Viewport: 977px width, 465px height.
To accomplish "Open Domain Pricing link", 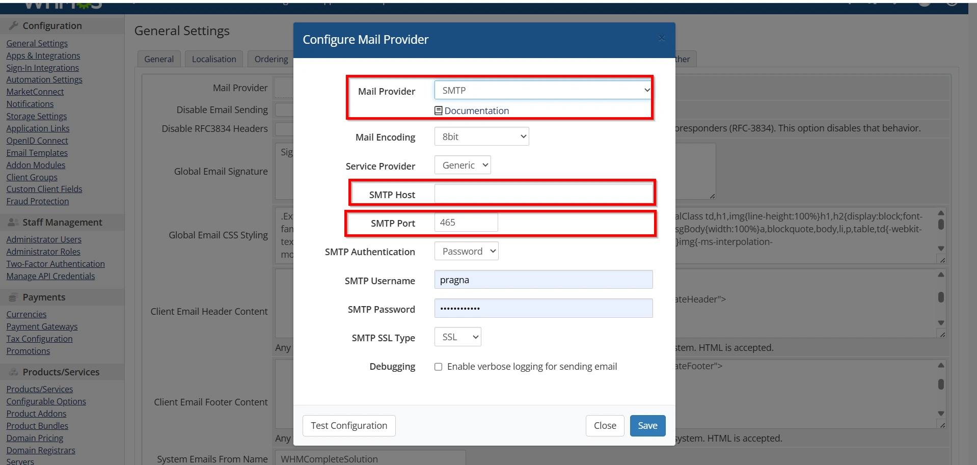I will pos(35,438).
